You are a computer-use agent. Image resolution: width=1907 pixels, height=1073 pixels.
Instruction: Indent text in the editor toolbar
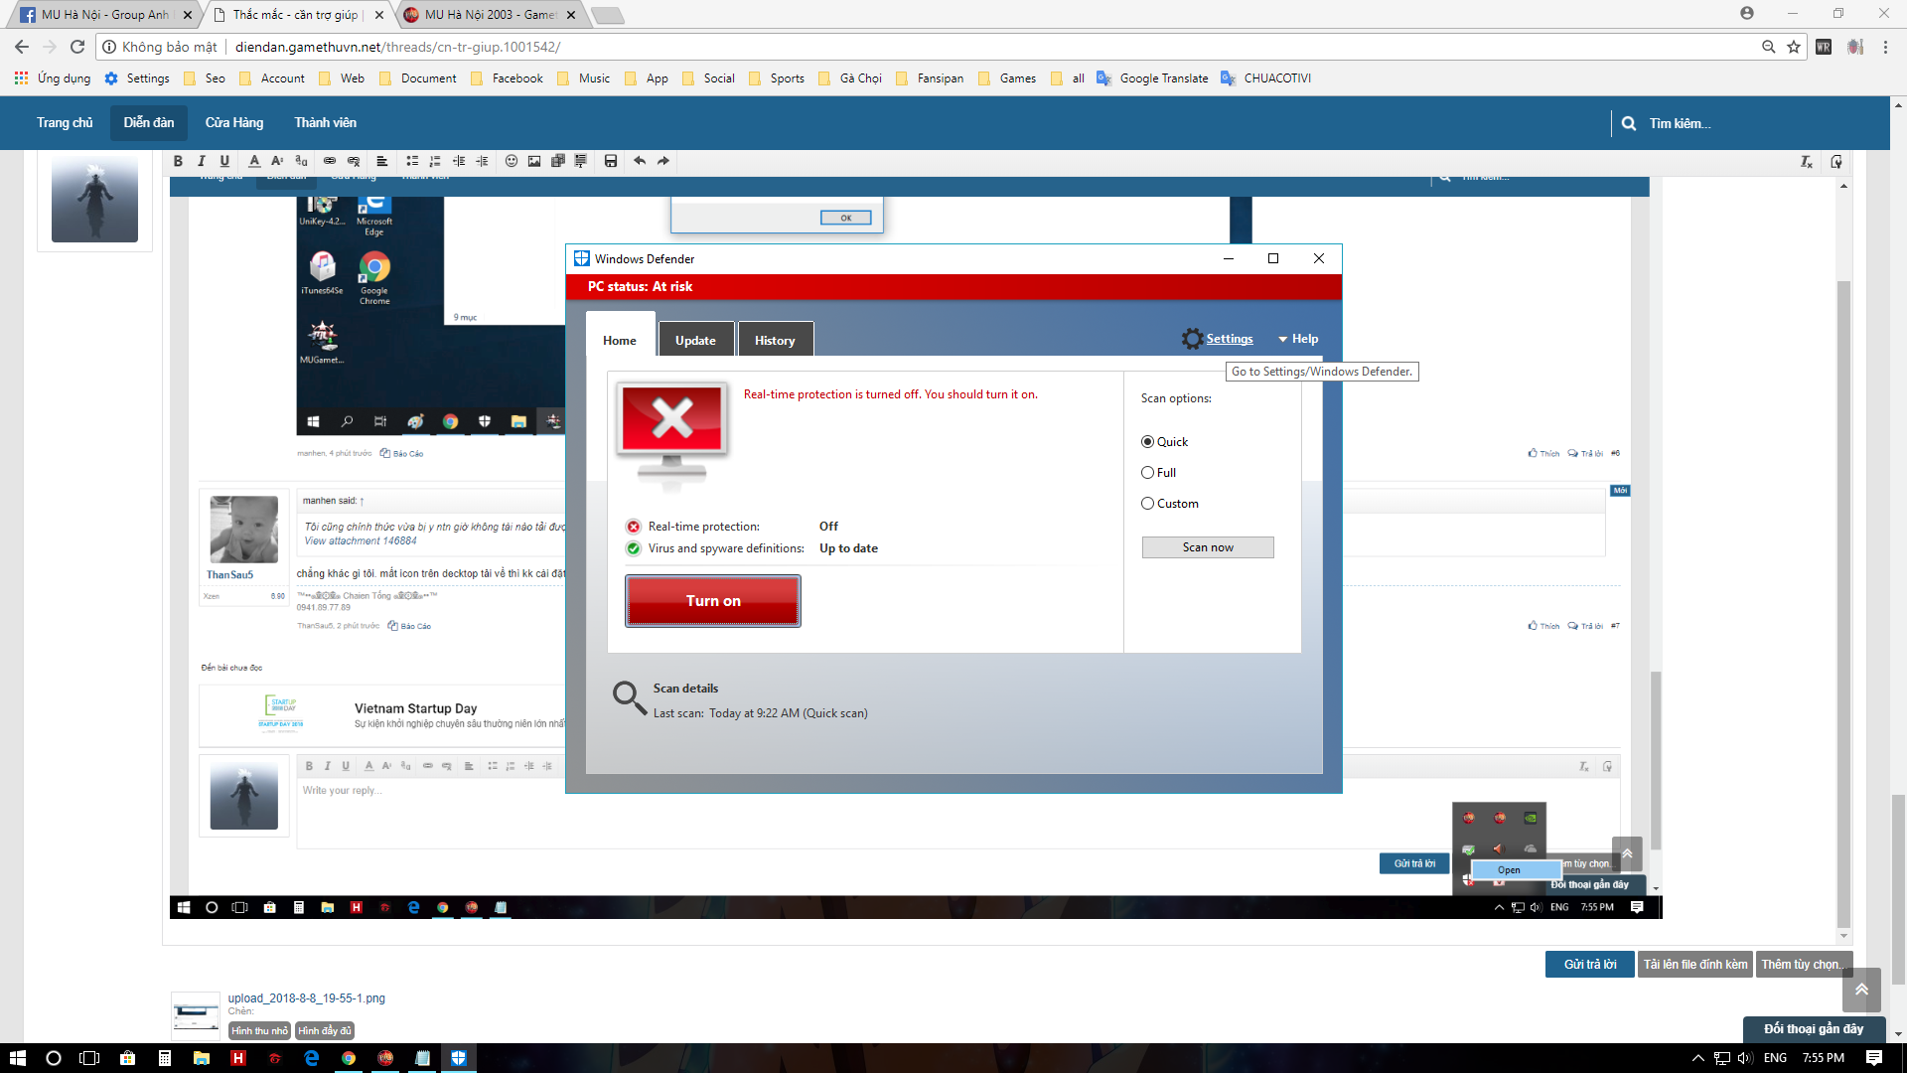(483, 161)
